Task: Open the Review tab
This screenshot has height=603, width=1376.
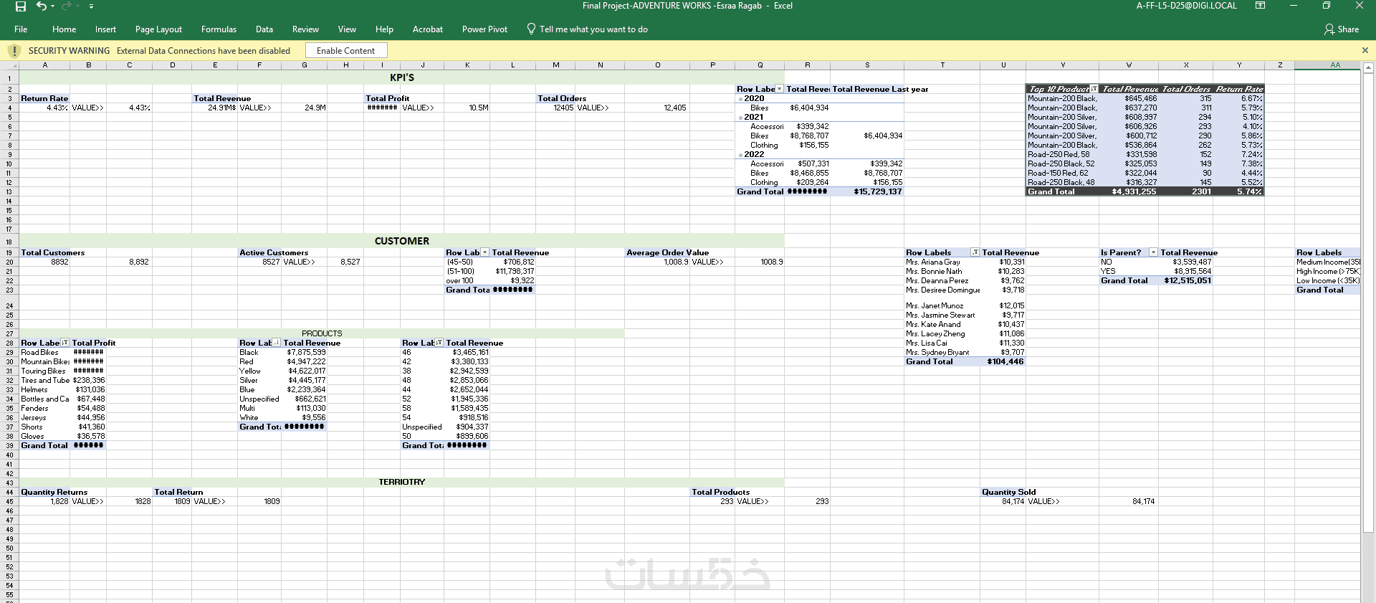Action: [305, 29]
